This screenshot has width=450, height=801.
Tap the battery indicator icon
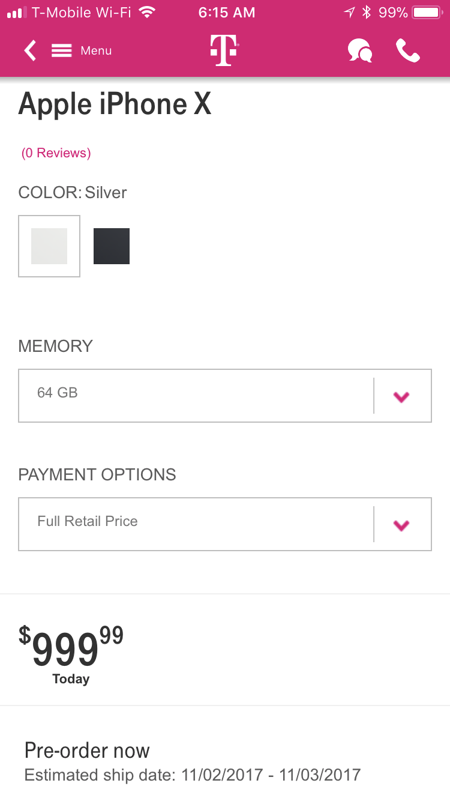point(427,12)
